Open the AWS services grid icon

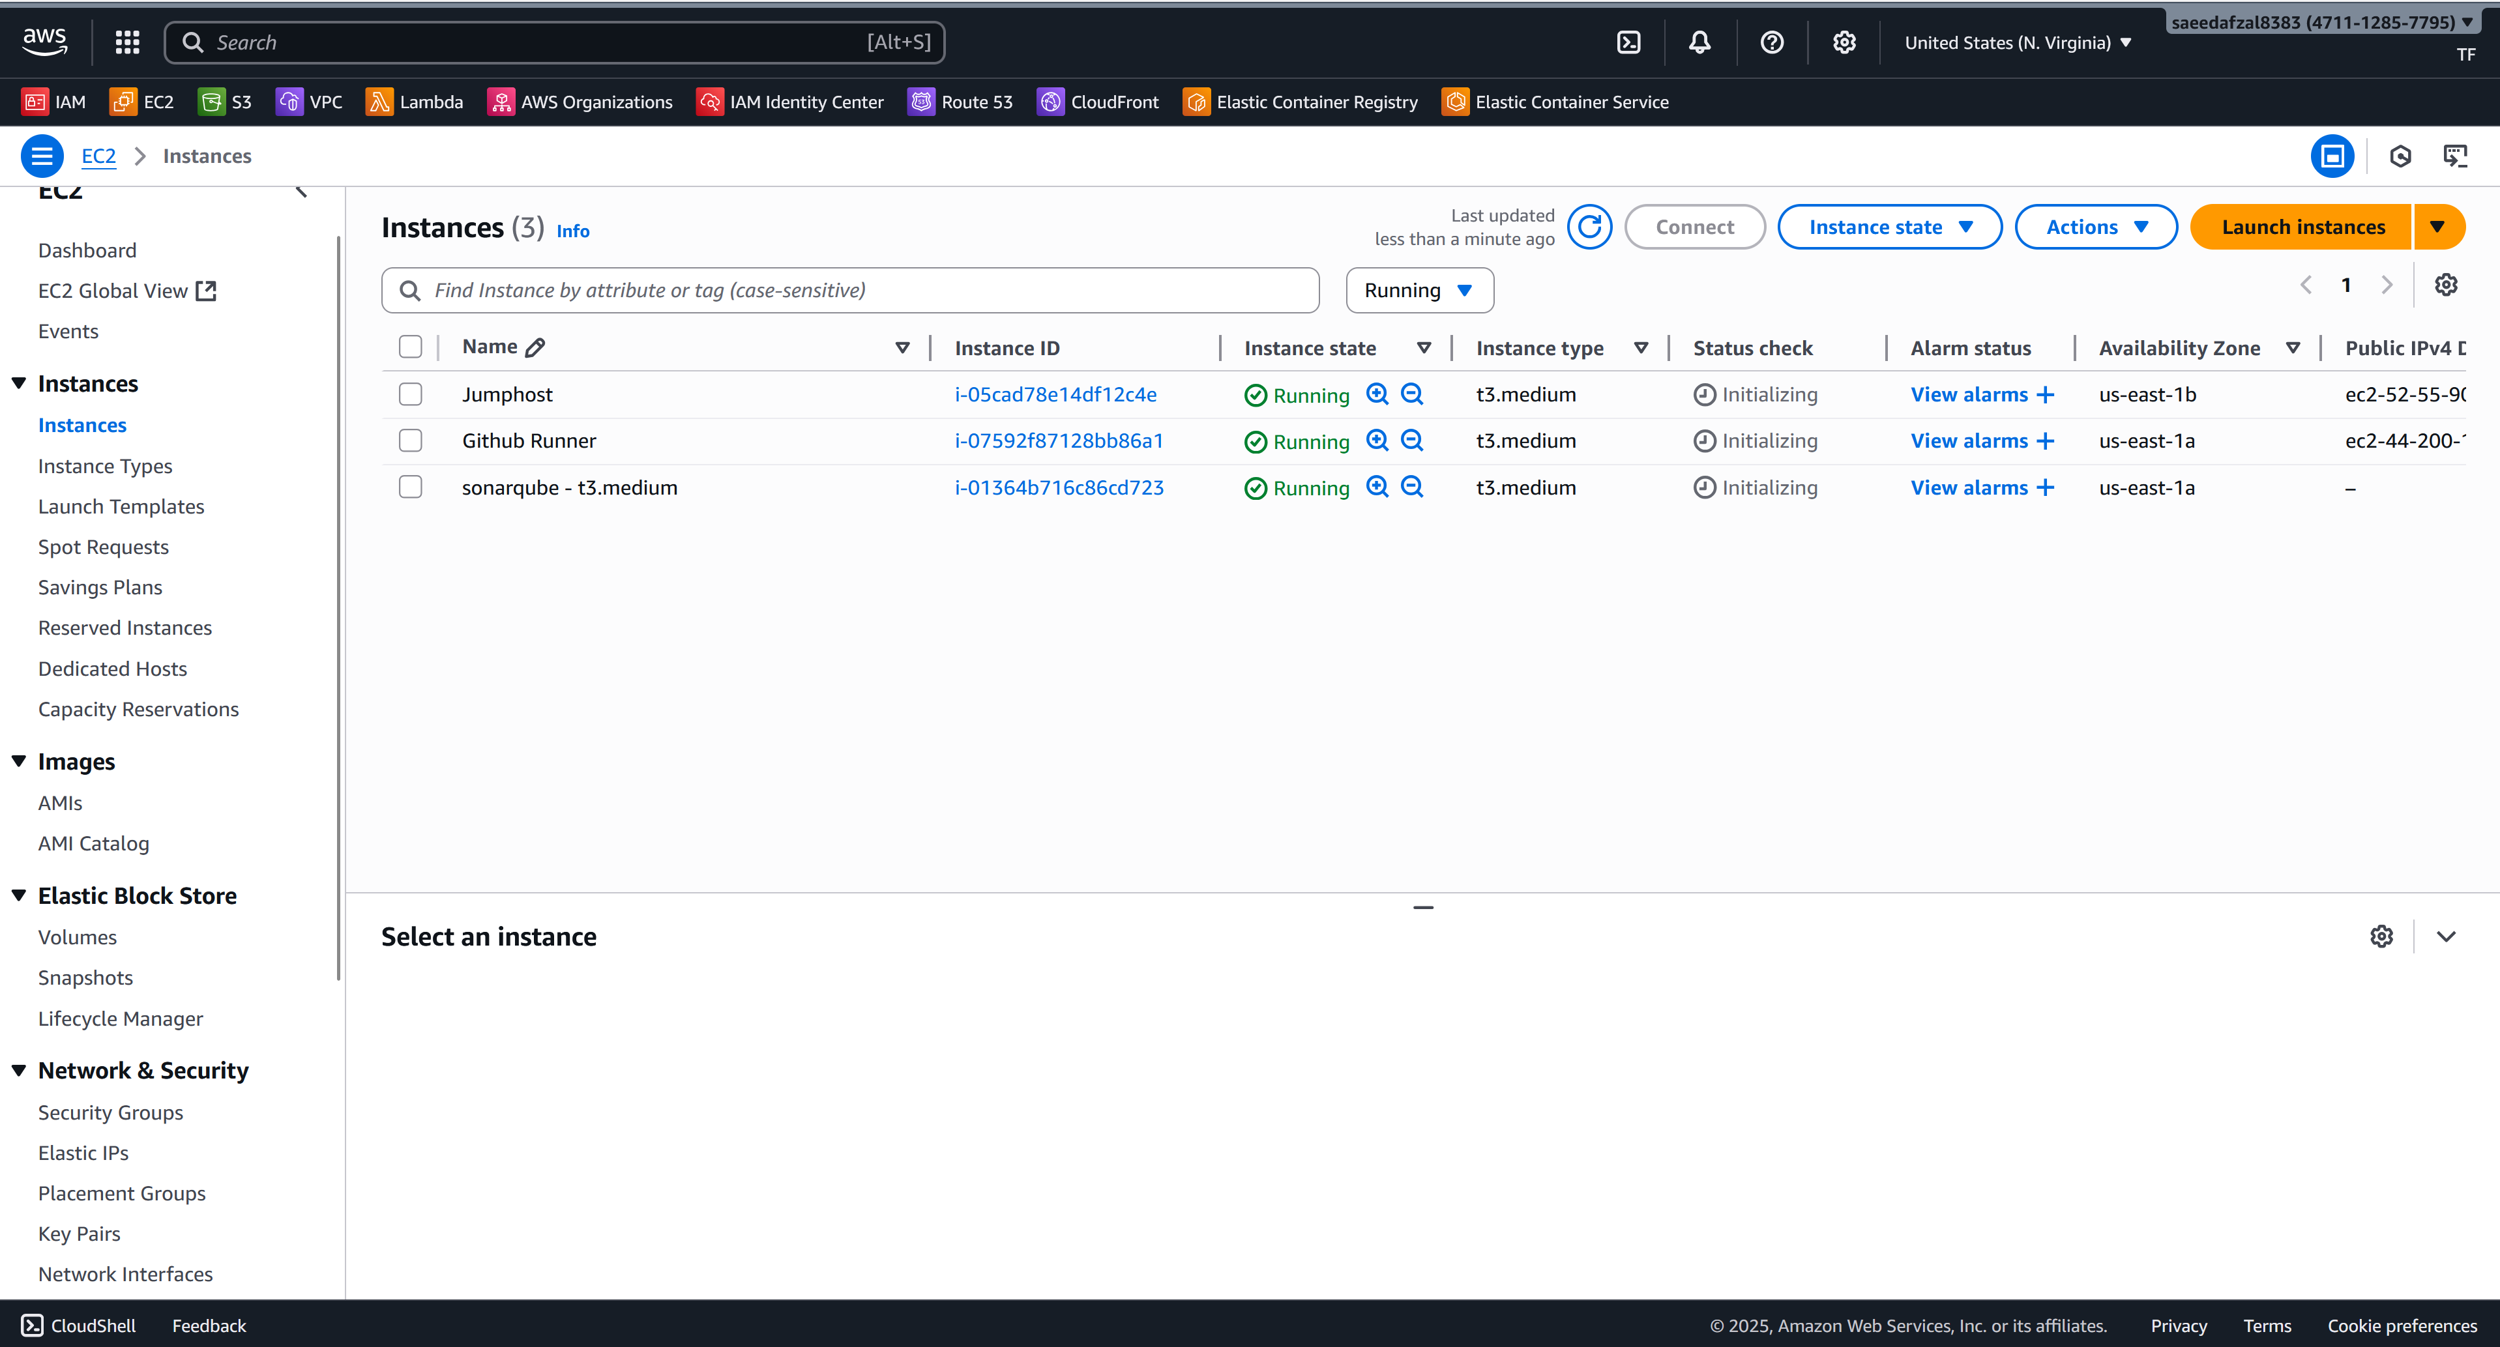tap(126, 42)
